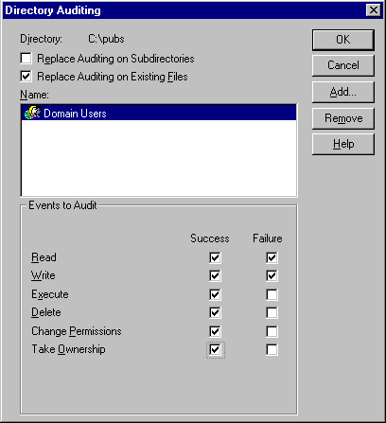Uncheck Write Failure auditing checkbox
The image size is (386, 423).
coord(272,275)
